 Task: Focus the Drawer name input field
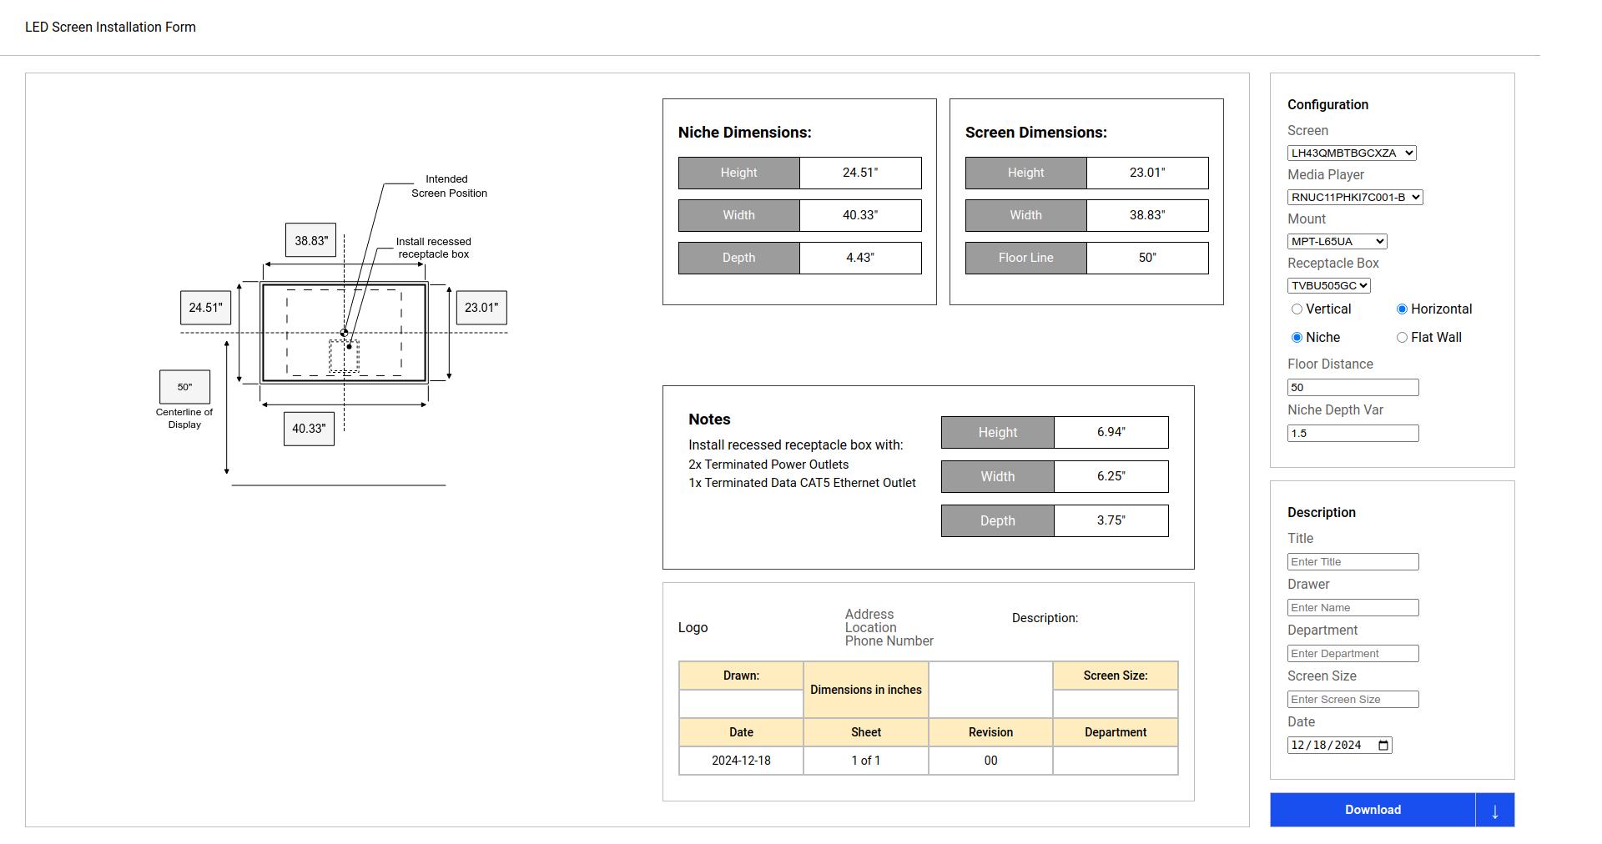(1353, 608)
